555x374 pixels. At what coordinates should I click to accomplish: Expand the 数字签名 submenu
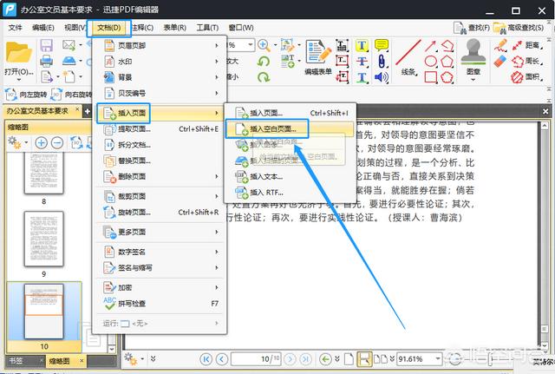[160, 252]
